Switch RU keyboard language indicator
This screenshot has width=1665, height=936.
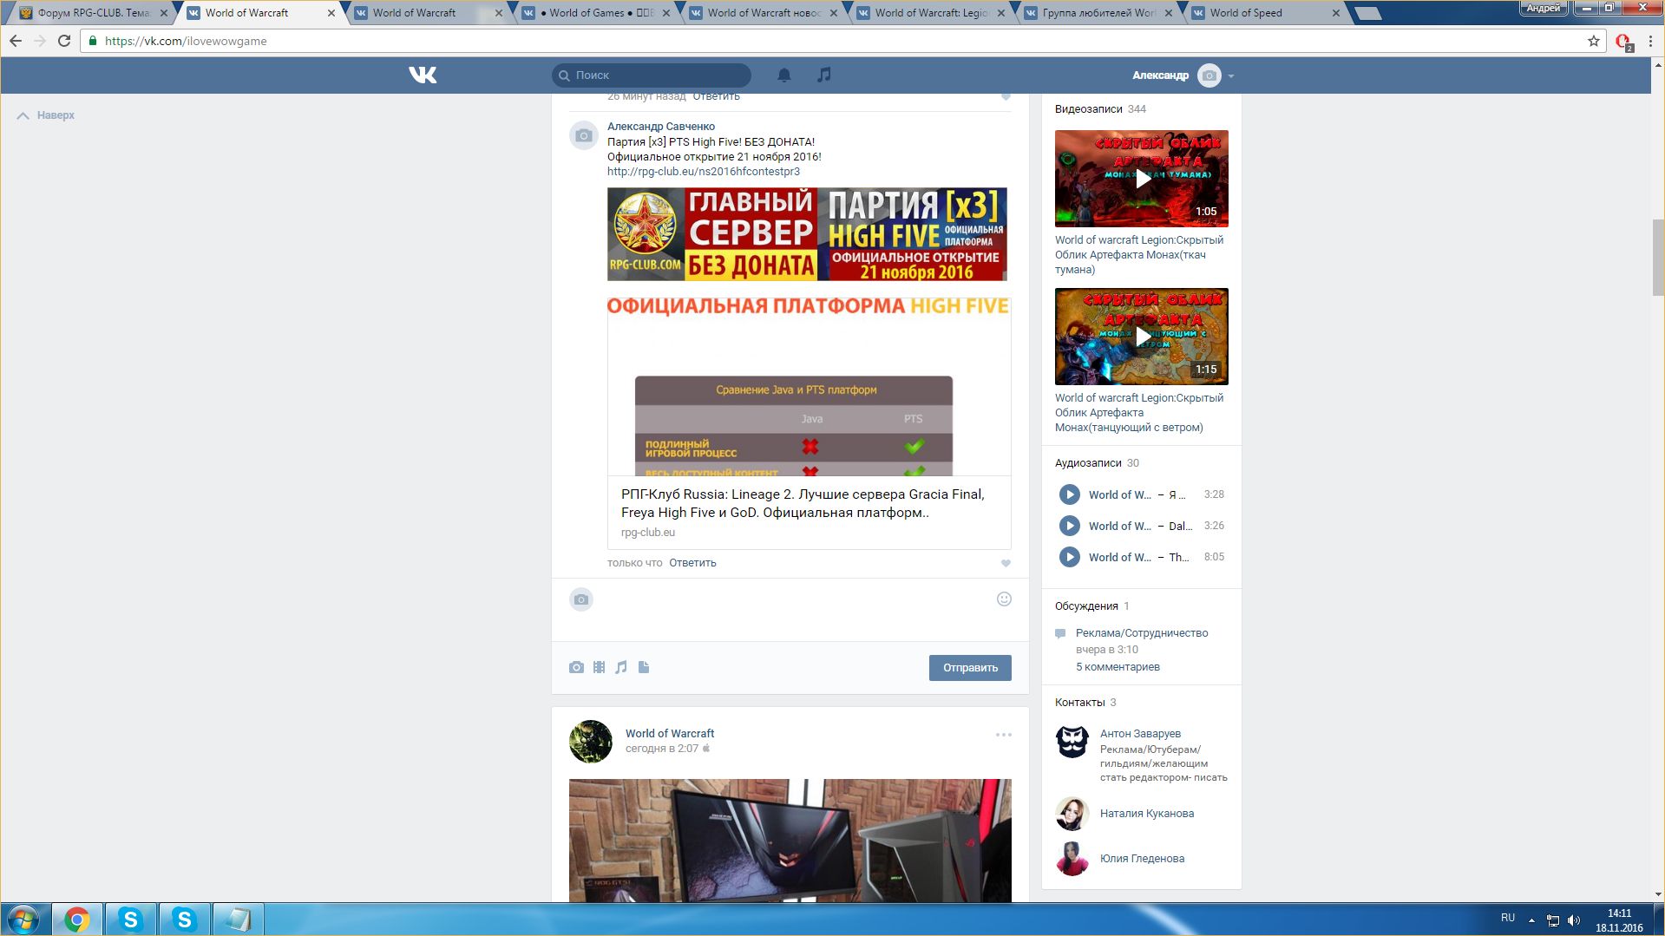[1508, 918]
